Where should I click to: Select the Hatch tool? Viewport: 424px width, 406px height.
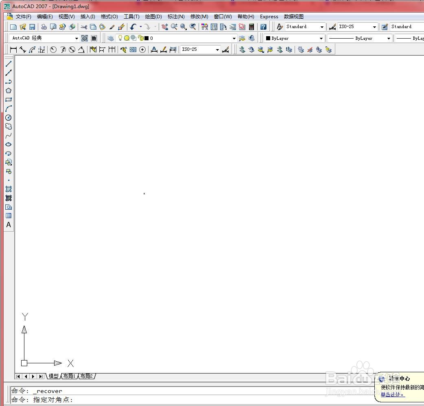9,189
